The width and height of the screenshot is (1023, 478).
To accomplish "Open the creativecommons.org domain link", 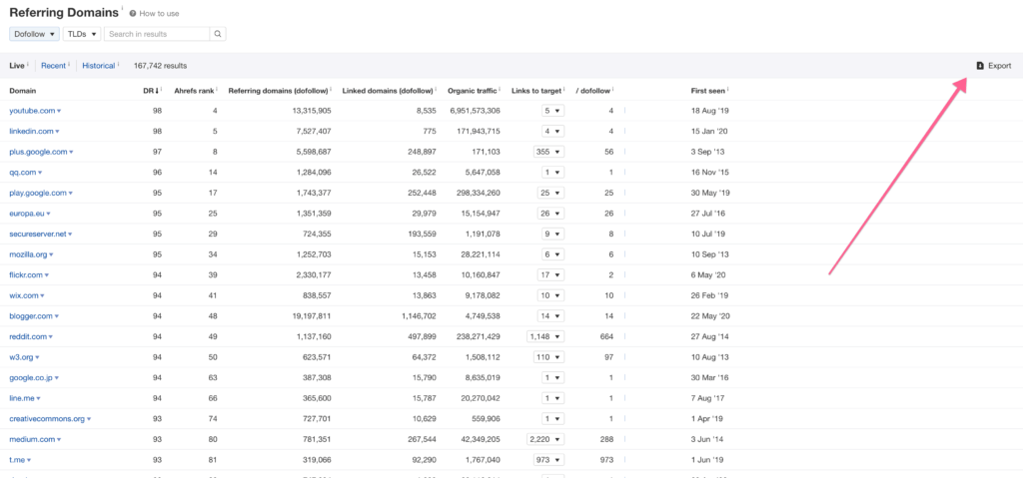I will [47, 419].
